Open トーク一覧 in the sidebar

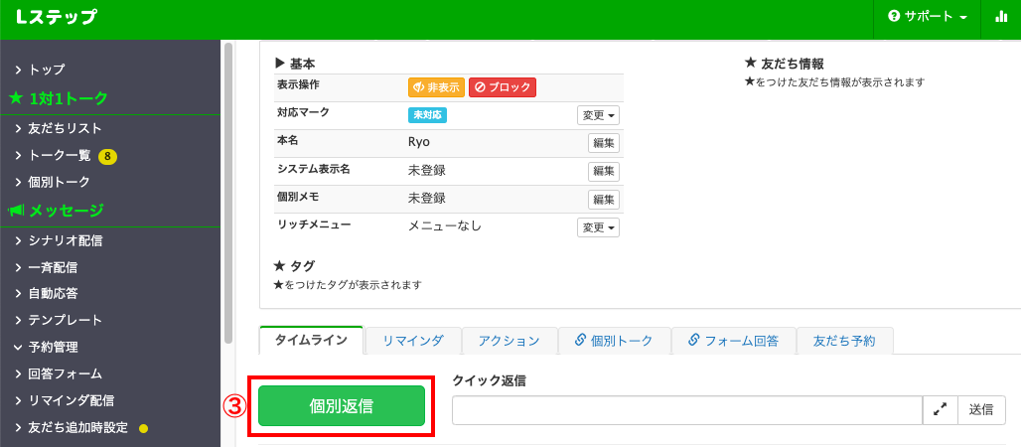[60, 155]
